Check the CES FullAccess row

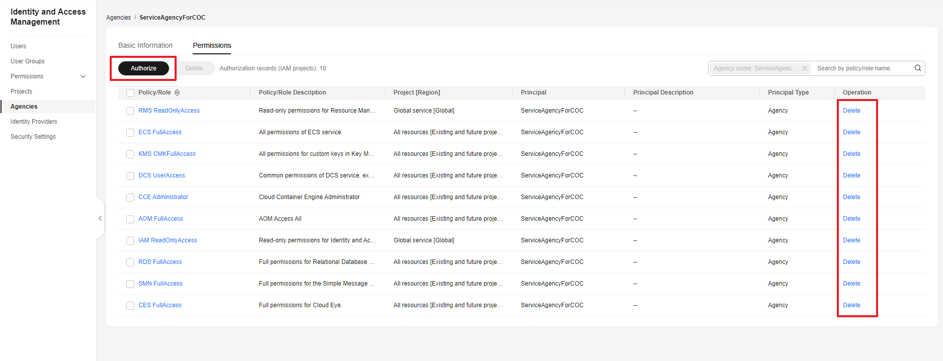130,306
